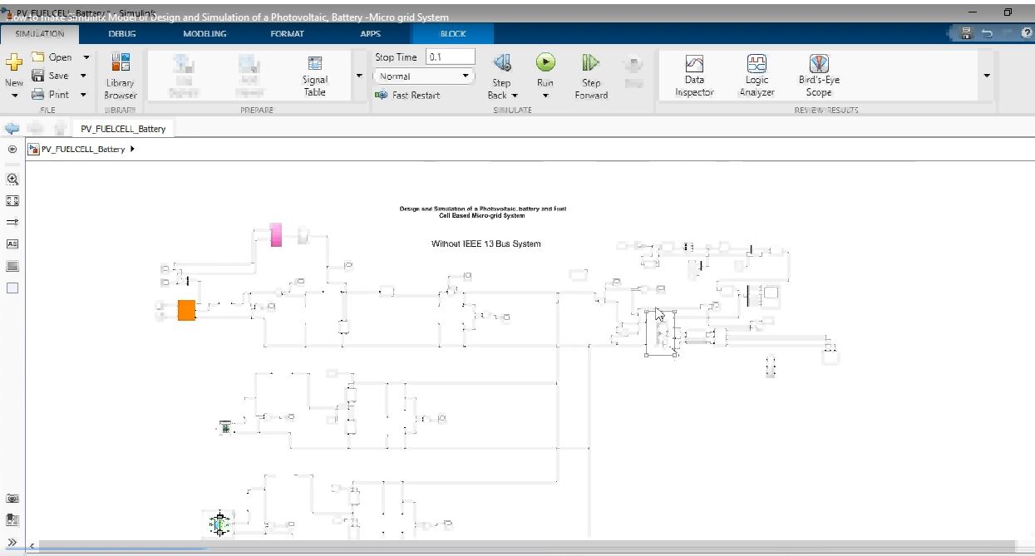The height and width of the screenshot is (556, 1035).
Task: Switch to the Block tab
Action: pos(453,34)
